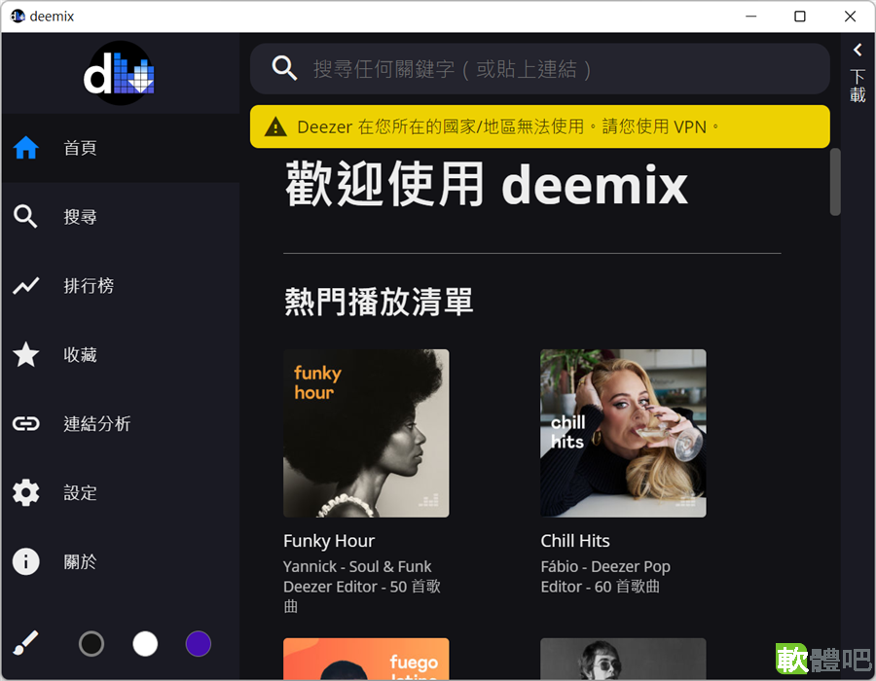Click the main content vertical scrollbar
The image size is (876, 681).
pyautogui.click(x=835, y=182)
